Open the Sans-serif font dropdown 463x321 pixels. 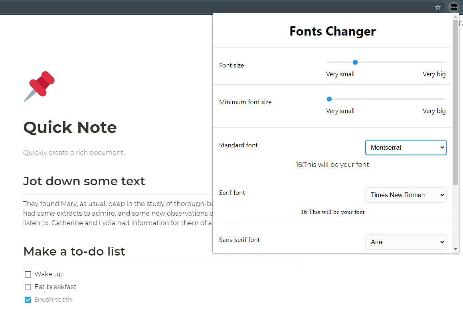pyautogui.click(x=406, y=242)
